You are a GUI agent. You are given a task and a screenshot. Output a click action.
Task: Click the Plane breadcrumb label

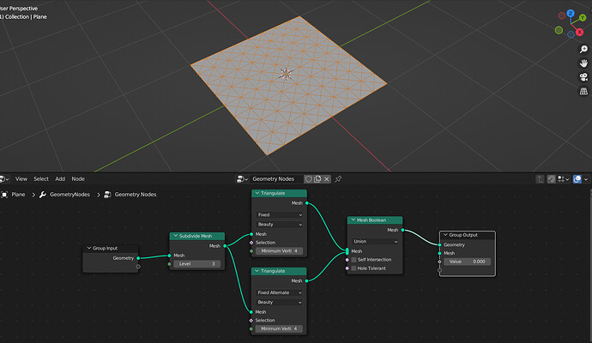(x=18, y=195)
